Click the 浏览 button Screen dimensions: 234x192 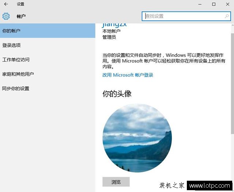[116, 182]
